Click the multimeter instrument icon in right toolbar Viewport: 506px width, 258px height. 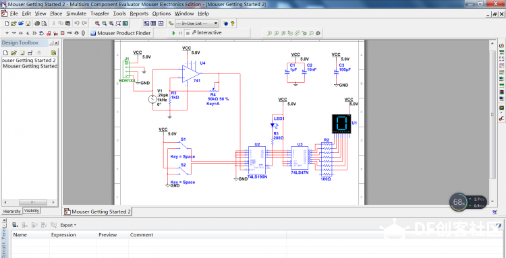502,46
